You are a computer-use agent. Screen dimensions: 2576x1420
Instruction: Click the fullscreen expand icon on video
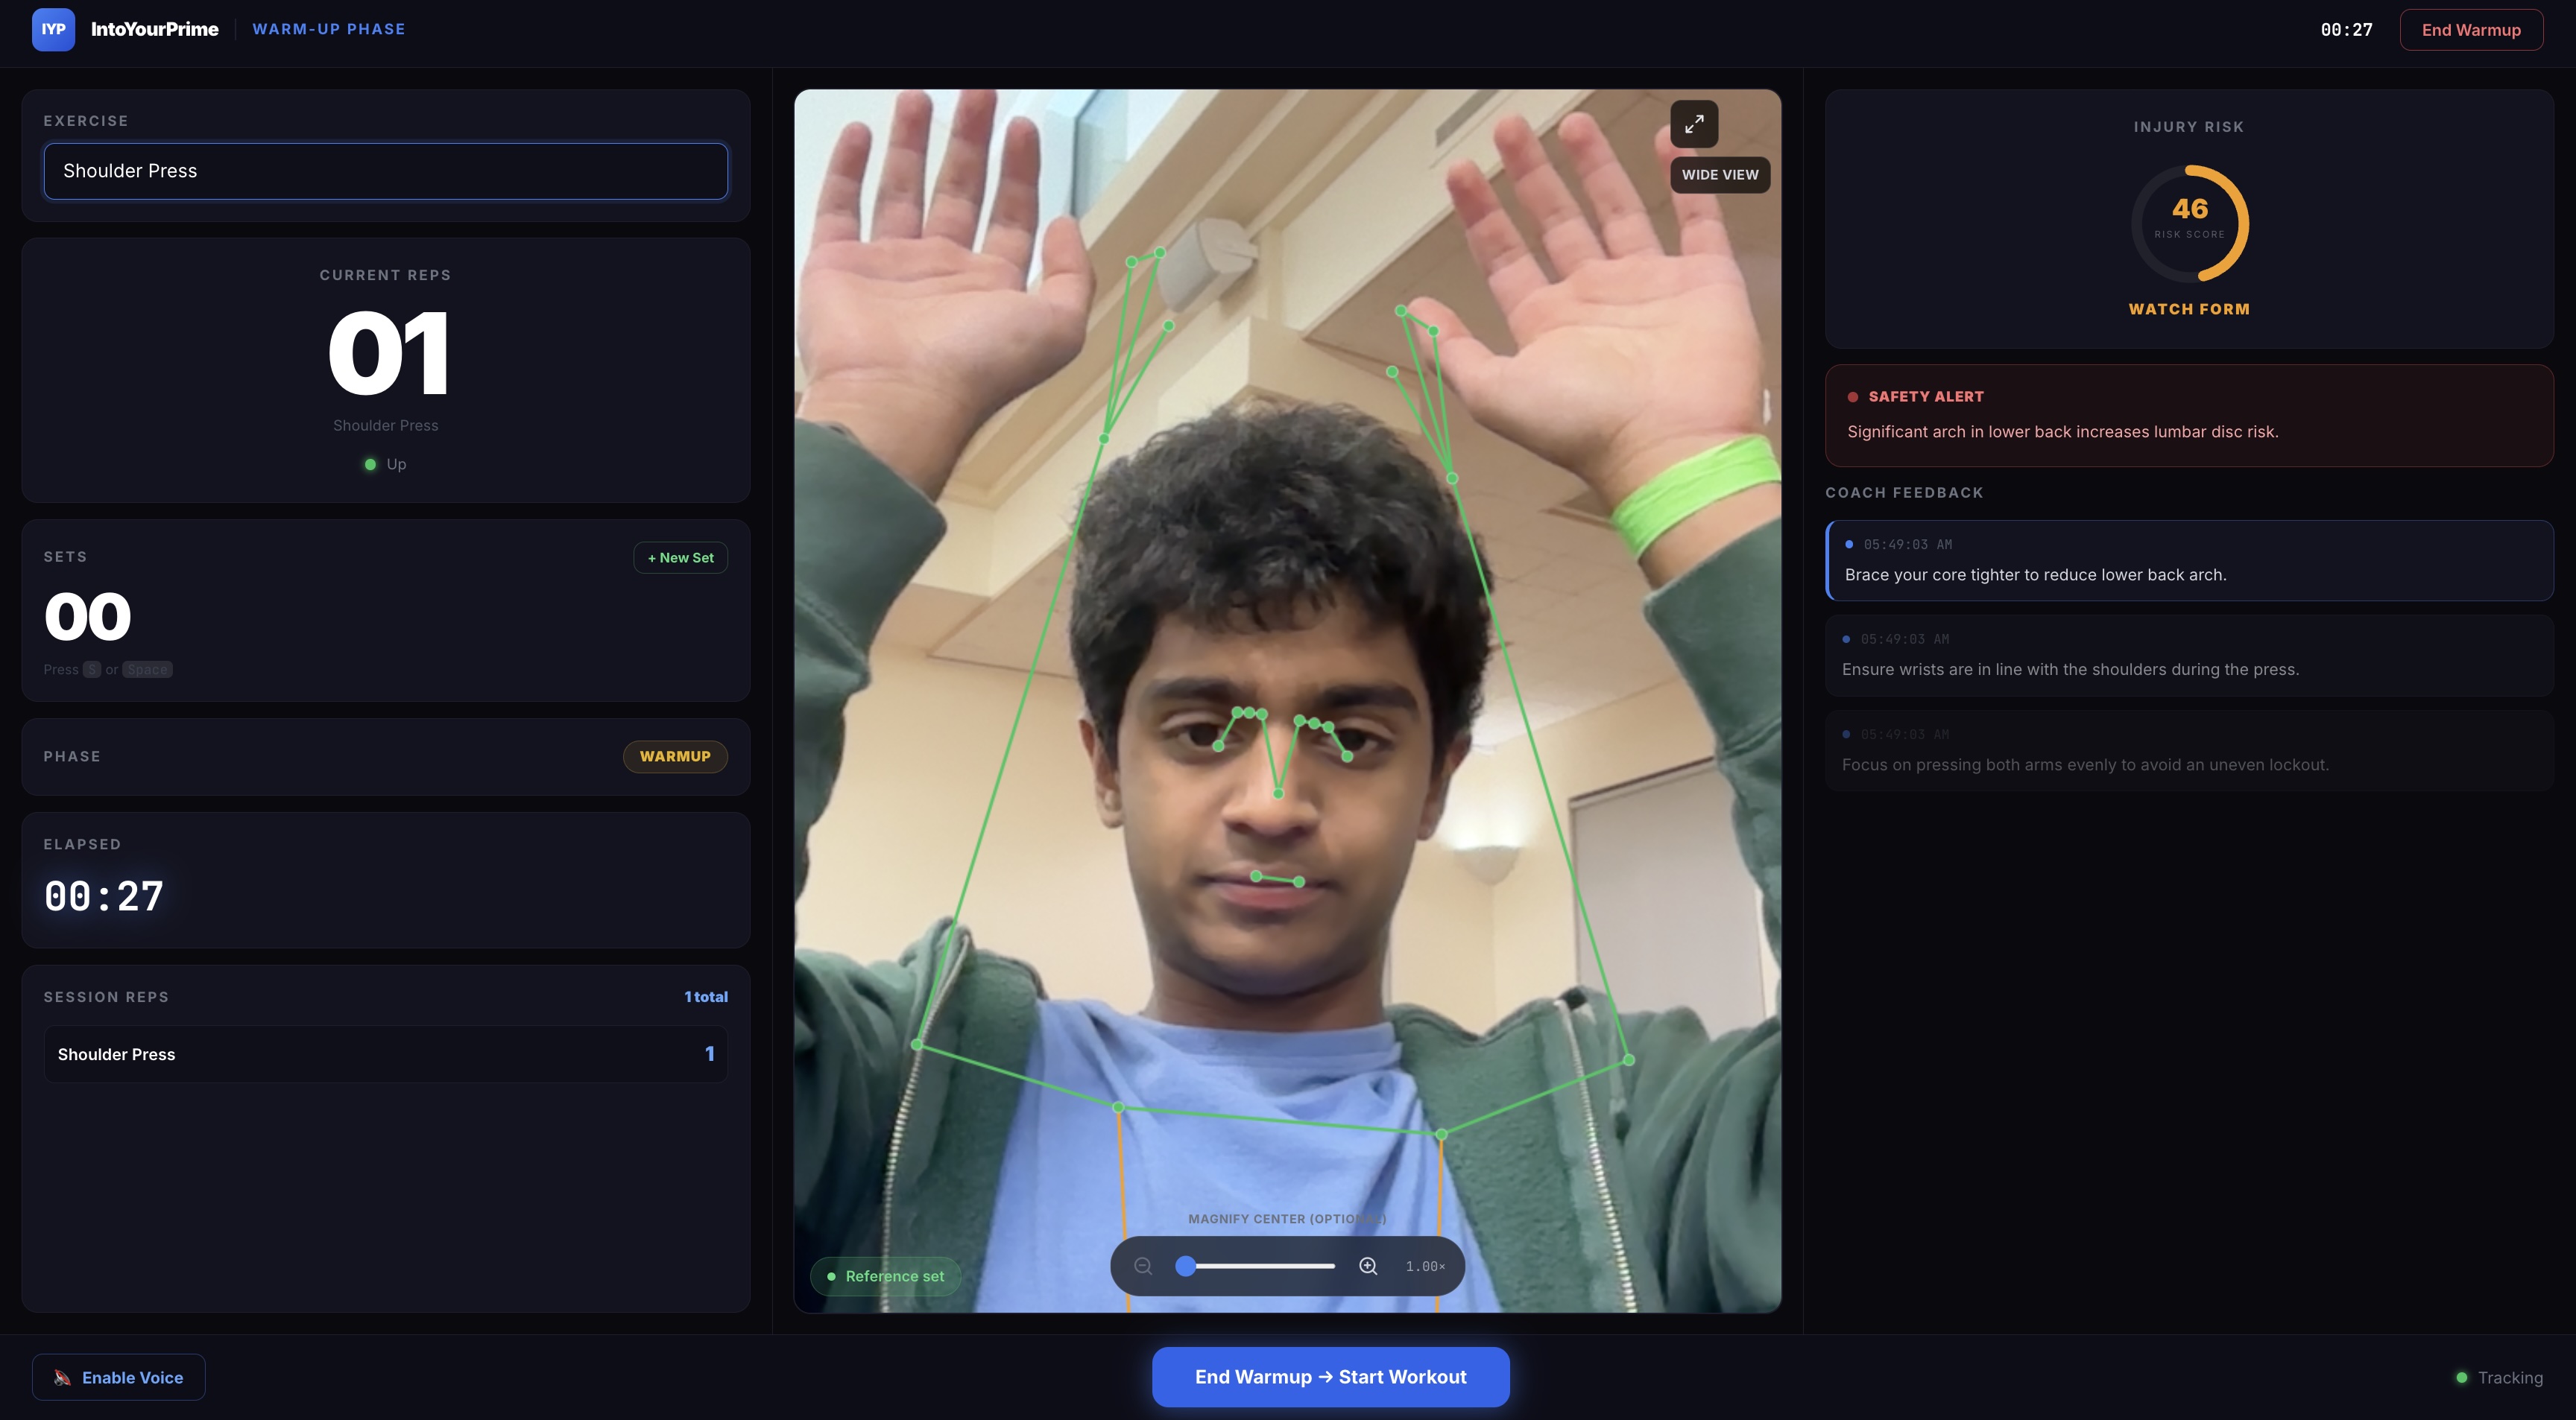click(1693, 124)
